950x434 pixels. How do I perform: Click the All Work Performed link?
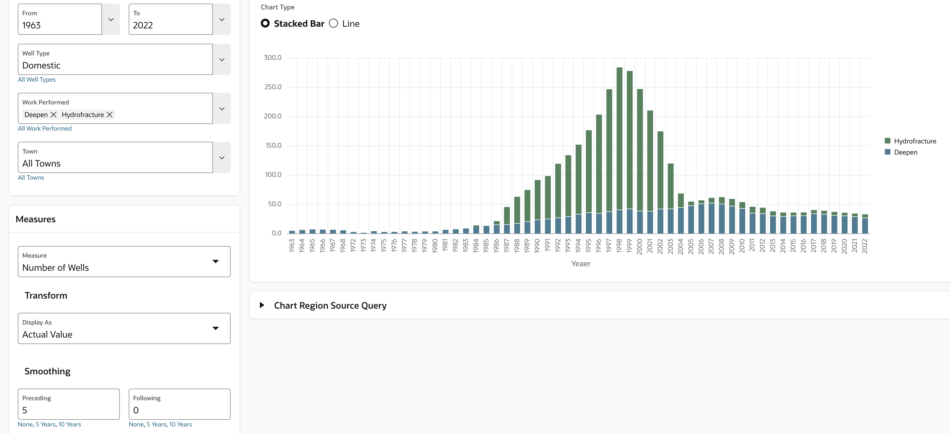pos(45,128)
